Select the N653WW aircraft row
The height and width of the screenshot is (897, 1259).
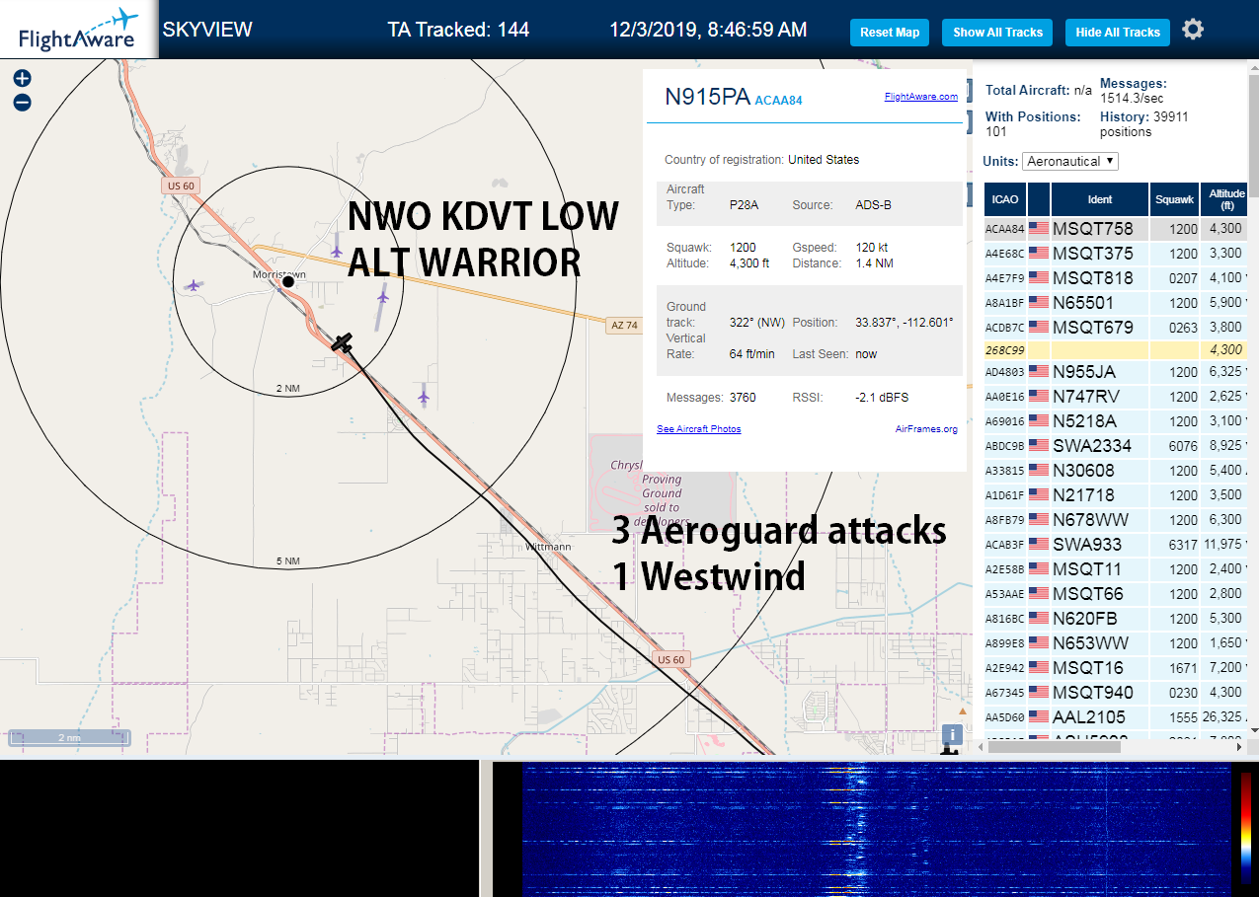(1117, 643)
